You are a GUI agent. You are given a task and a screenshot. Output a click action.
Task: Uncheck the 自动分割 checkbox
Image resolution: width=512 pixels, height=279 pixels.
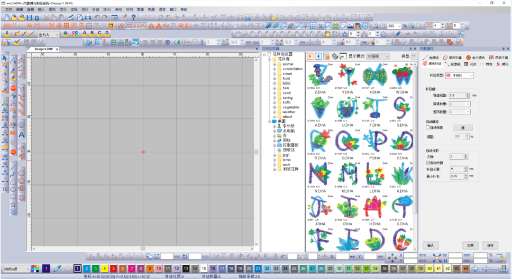click(428, 162)
